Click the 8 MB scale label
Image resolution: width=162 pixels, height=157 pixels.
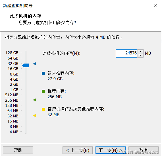14,127
